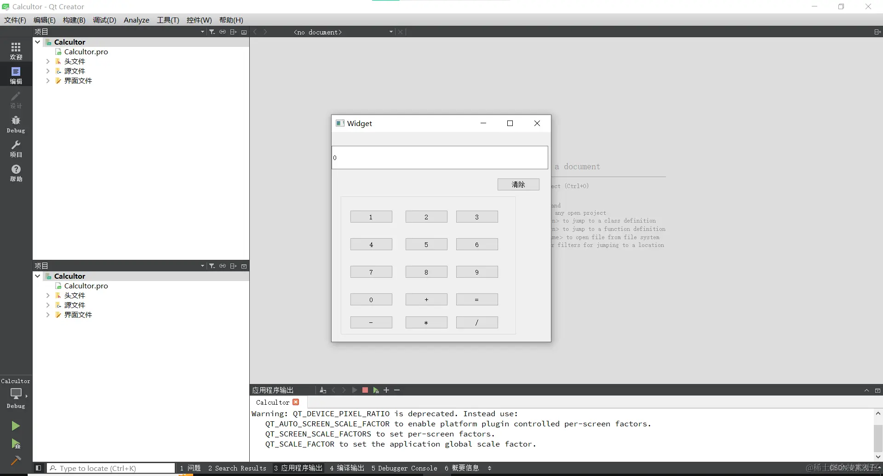
Task: Click filter tree icon in bottom project pane
Action: (212, 266)
